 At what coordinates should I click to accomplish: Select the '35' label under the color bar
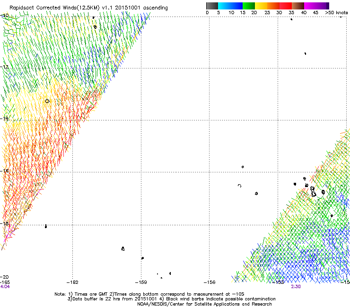point(291,13)
